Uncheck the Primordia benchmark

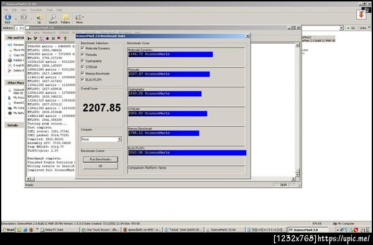point(83,55)
